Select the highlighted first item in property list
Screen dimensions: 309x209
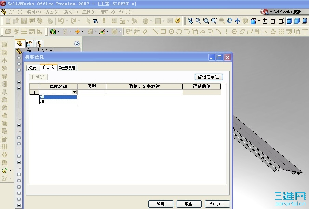[58, 97]
